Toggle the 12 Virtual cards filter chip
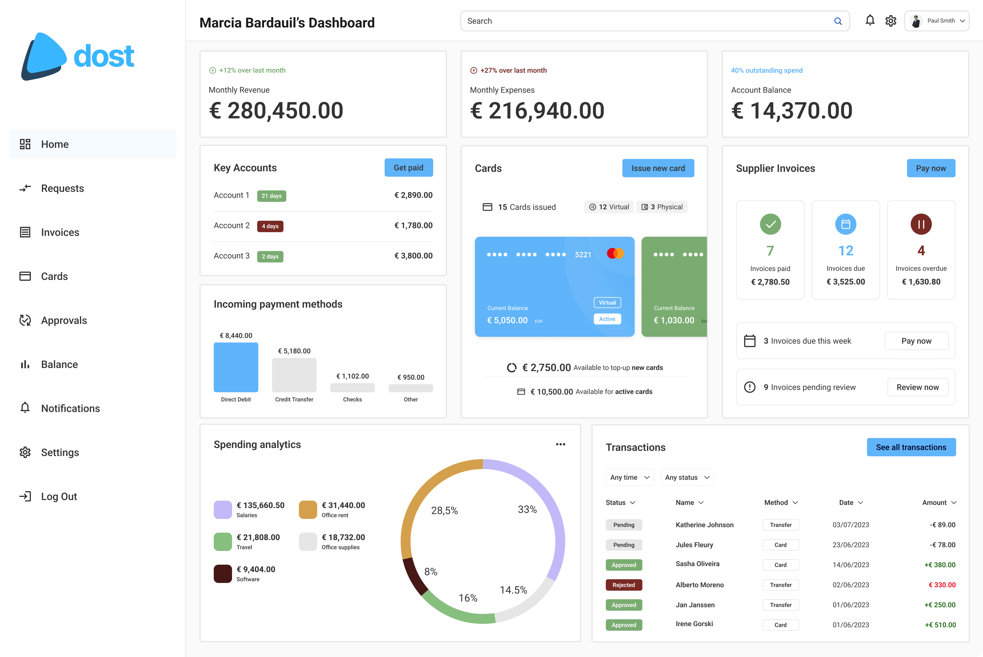Image resolution: width=983 pixels, height=657 pixels. pyautogui.click(x=609, y=207)
